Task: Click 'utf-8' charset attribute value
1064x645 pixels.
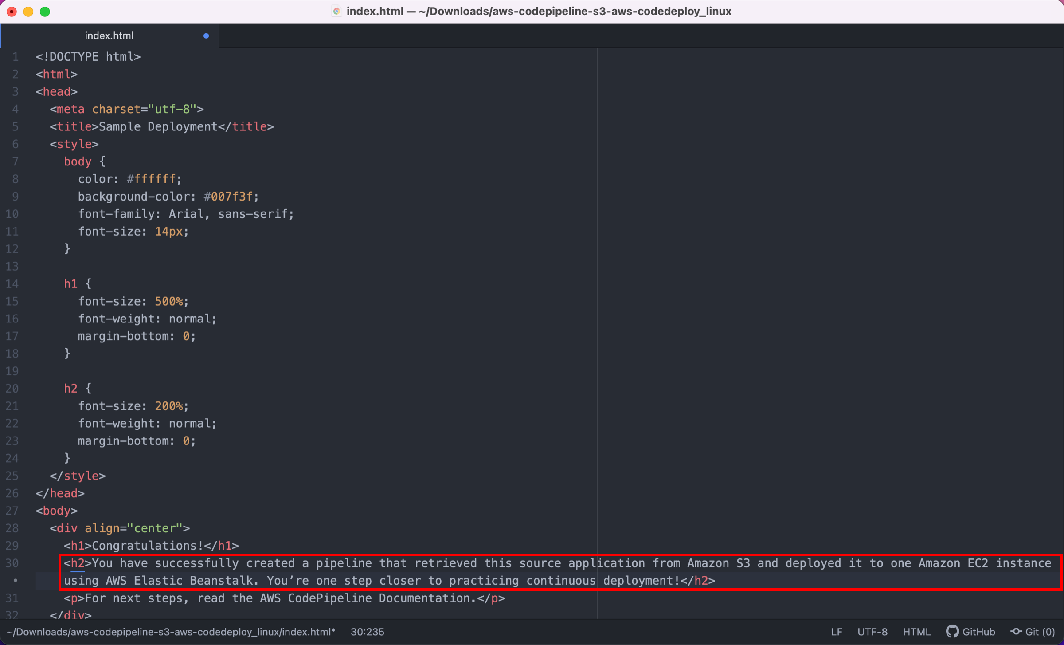Action: tap(172, 109)
